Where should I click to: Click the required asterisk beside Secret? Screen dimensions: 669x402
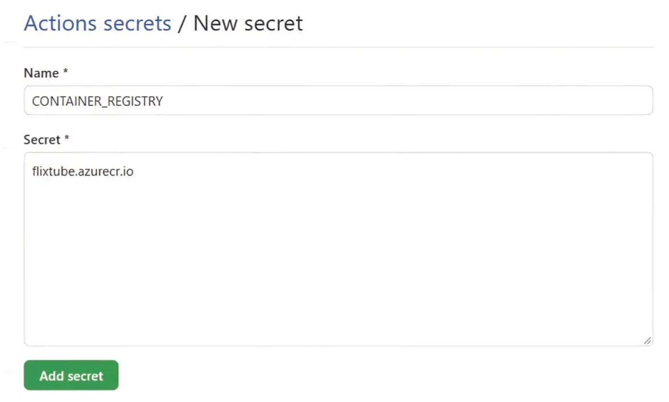[67, 139]
